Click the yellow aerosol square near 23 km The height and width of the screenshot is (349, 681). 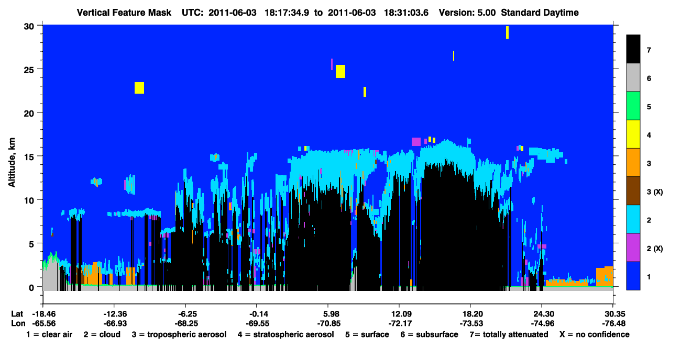tap(139, 88)
